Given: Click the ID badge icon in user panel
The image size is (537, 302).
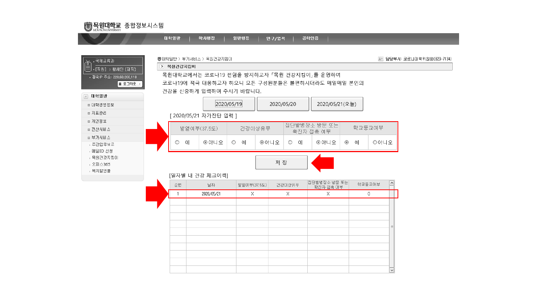Looking at the screenshot, I should 88,66.
